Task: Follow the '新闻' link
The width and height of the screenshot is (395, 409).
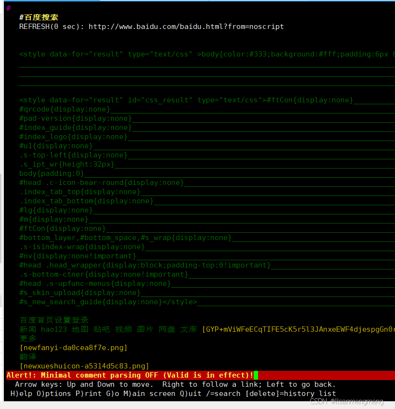Action: (28, 329)
